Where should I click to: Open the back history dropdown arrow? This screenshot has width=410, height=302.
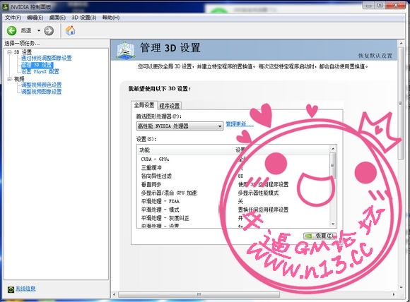coord(39,31)
